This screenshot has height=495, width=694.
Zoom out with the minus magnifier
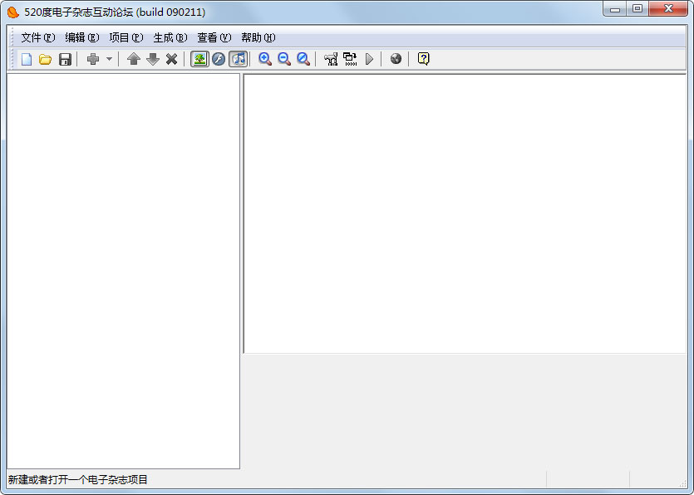[284, 59]
